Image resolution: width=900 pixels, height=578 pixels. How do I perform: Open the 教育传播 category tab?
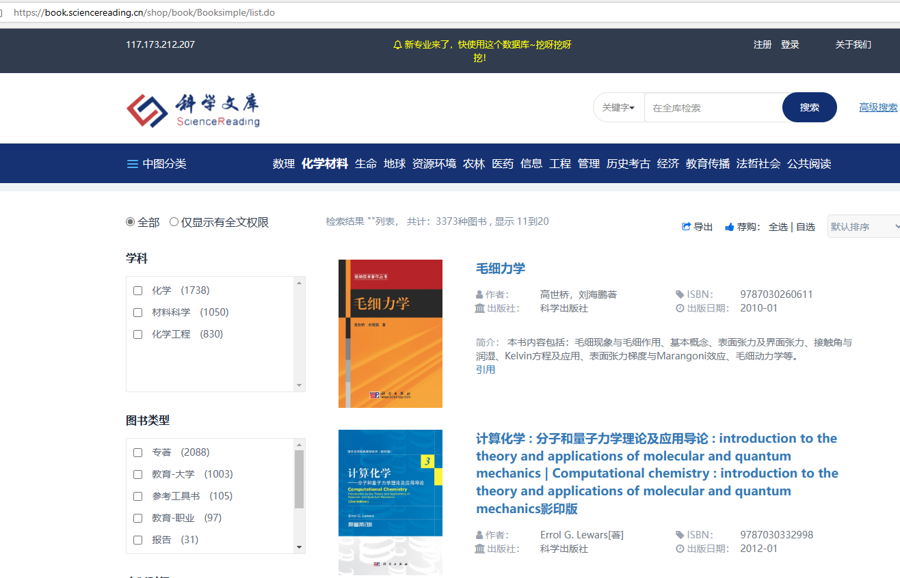[x=708, y=164]
